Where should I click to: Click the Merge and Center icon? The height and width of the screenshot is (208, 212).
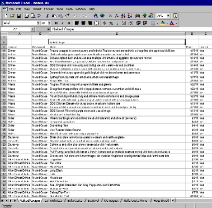click(97, 23)
